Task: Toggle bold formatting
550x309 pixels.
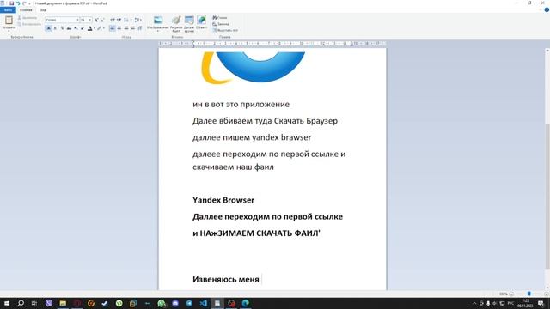Action: pyautogui.click(x=48, y=28)
